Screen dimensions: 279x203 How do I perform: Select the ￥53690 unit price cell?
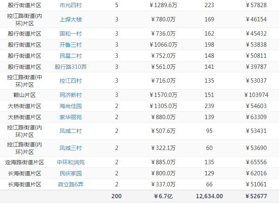click(256, 148)
